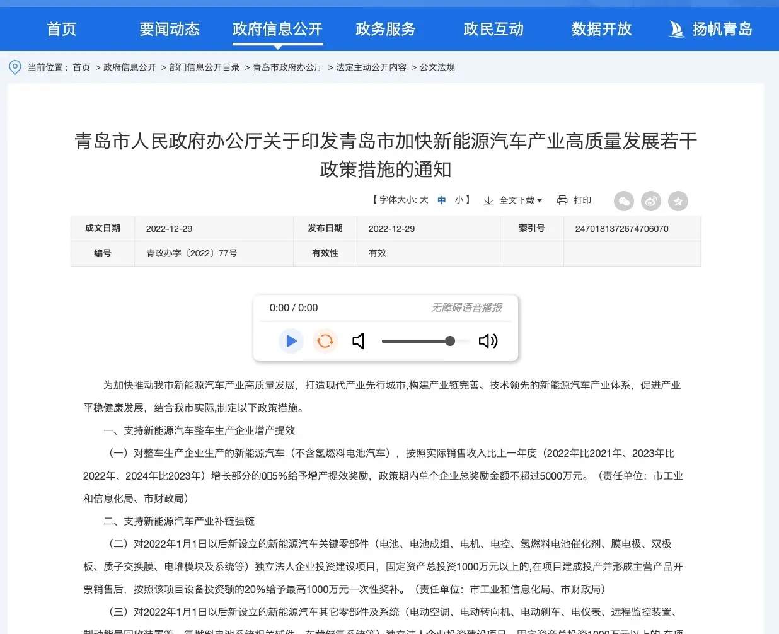Viewport: 779px width, 634px height.
Task: Open 公文法规 breadcrumb link
Action: tap(437, 67)
